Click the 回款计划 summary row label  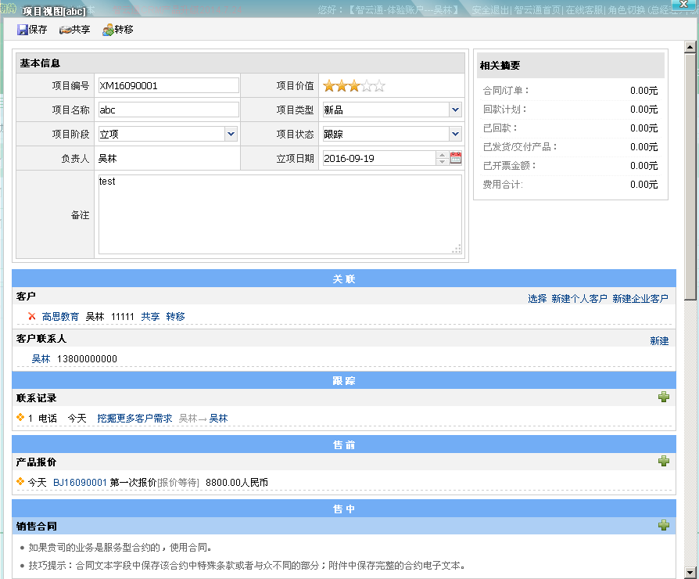pos(504,110)
